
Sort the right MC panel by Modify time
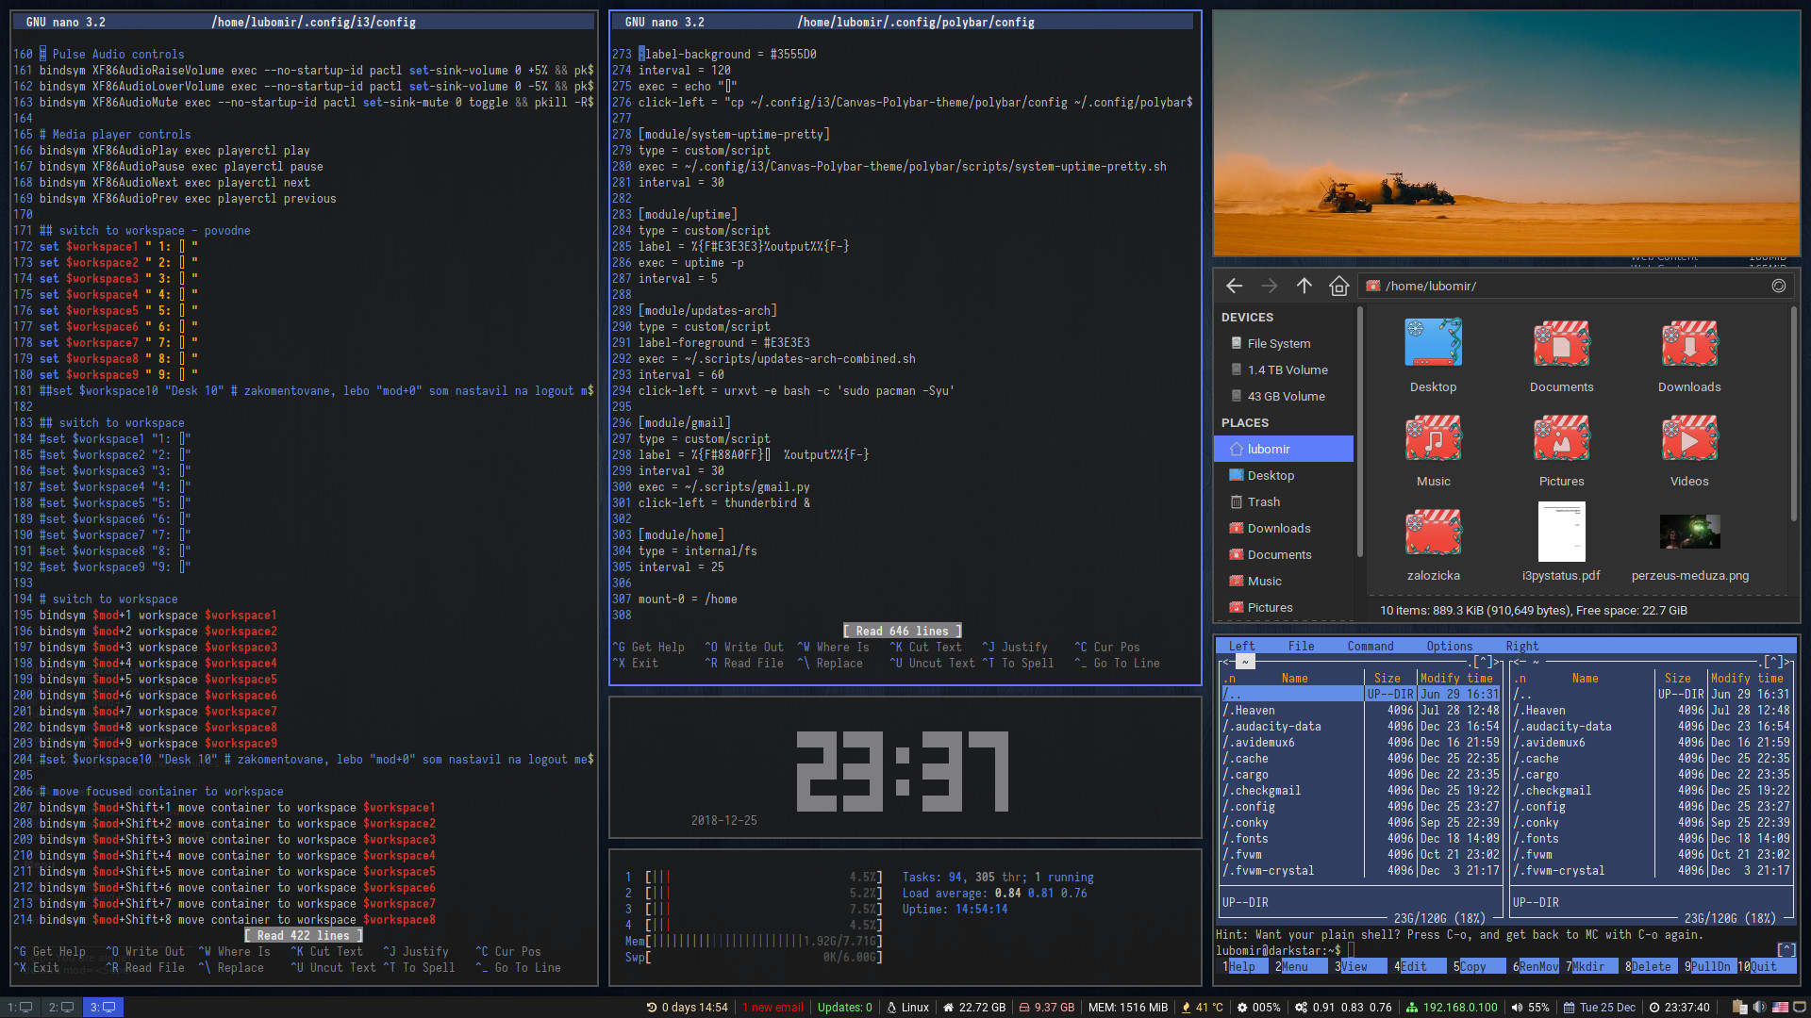tap(1747, 679)
